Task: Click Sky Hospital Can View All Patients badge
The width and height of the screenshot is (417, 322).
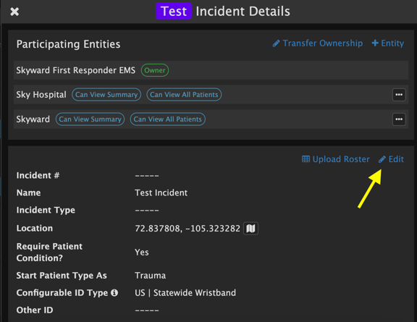Action: pyautogui.click(x=184, y=95)
